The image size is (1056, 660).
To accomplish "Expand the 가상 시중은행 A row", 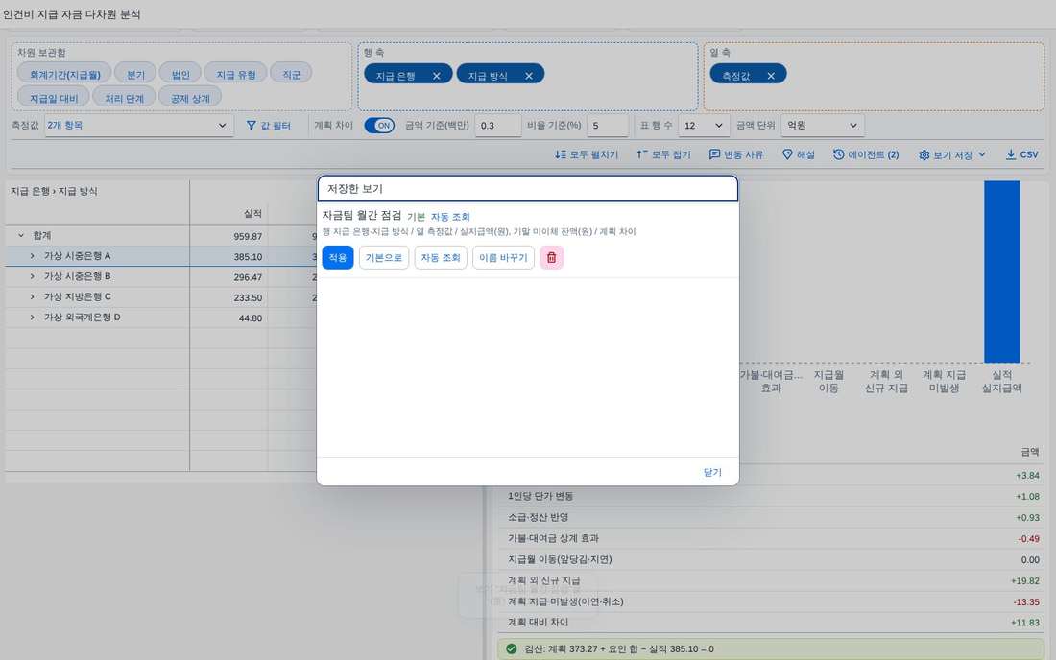I will (32, 256).
